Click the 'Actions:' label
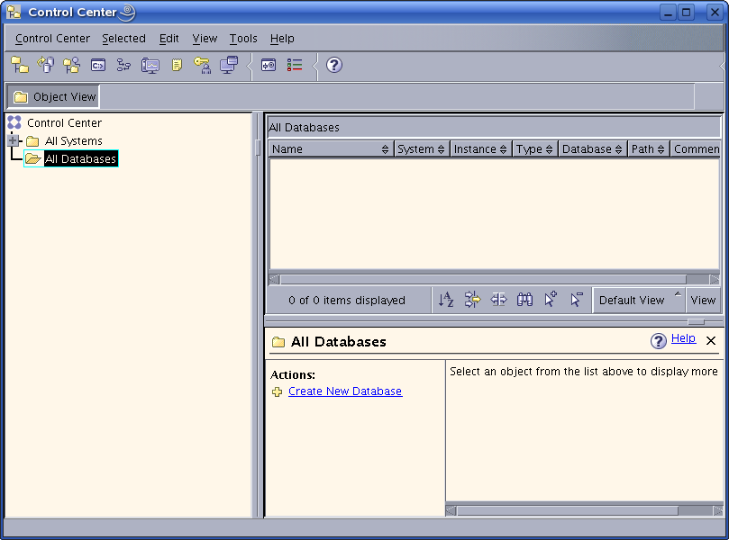This screenshot has width=729, height=540. 293,374
